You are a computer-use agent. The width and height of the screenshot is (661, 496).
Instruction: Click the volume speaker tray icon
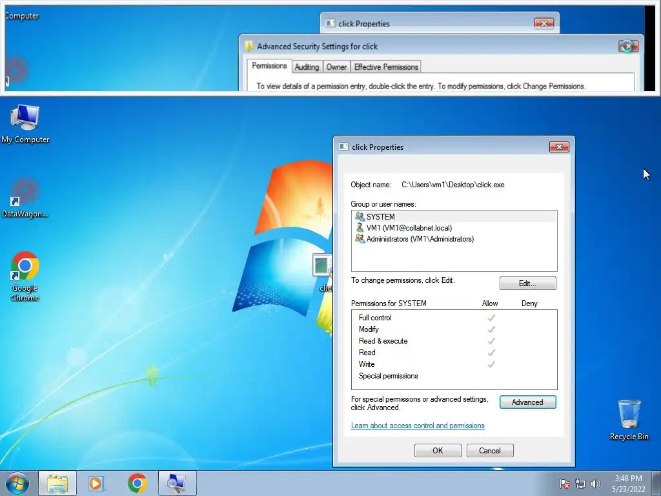[x=595, y=484]
